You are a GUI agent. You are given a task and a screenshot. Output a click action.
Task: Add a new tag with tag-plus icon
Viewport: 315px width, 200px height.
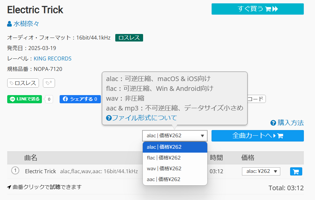click(x=49, y=83)
